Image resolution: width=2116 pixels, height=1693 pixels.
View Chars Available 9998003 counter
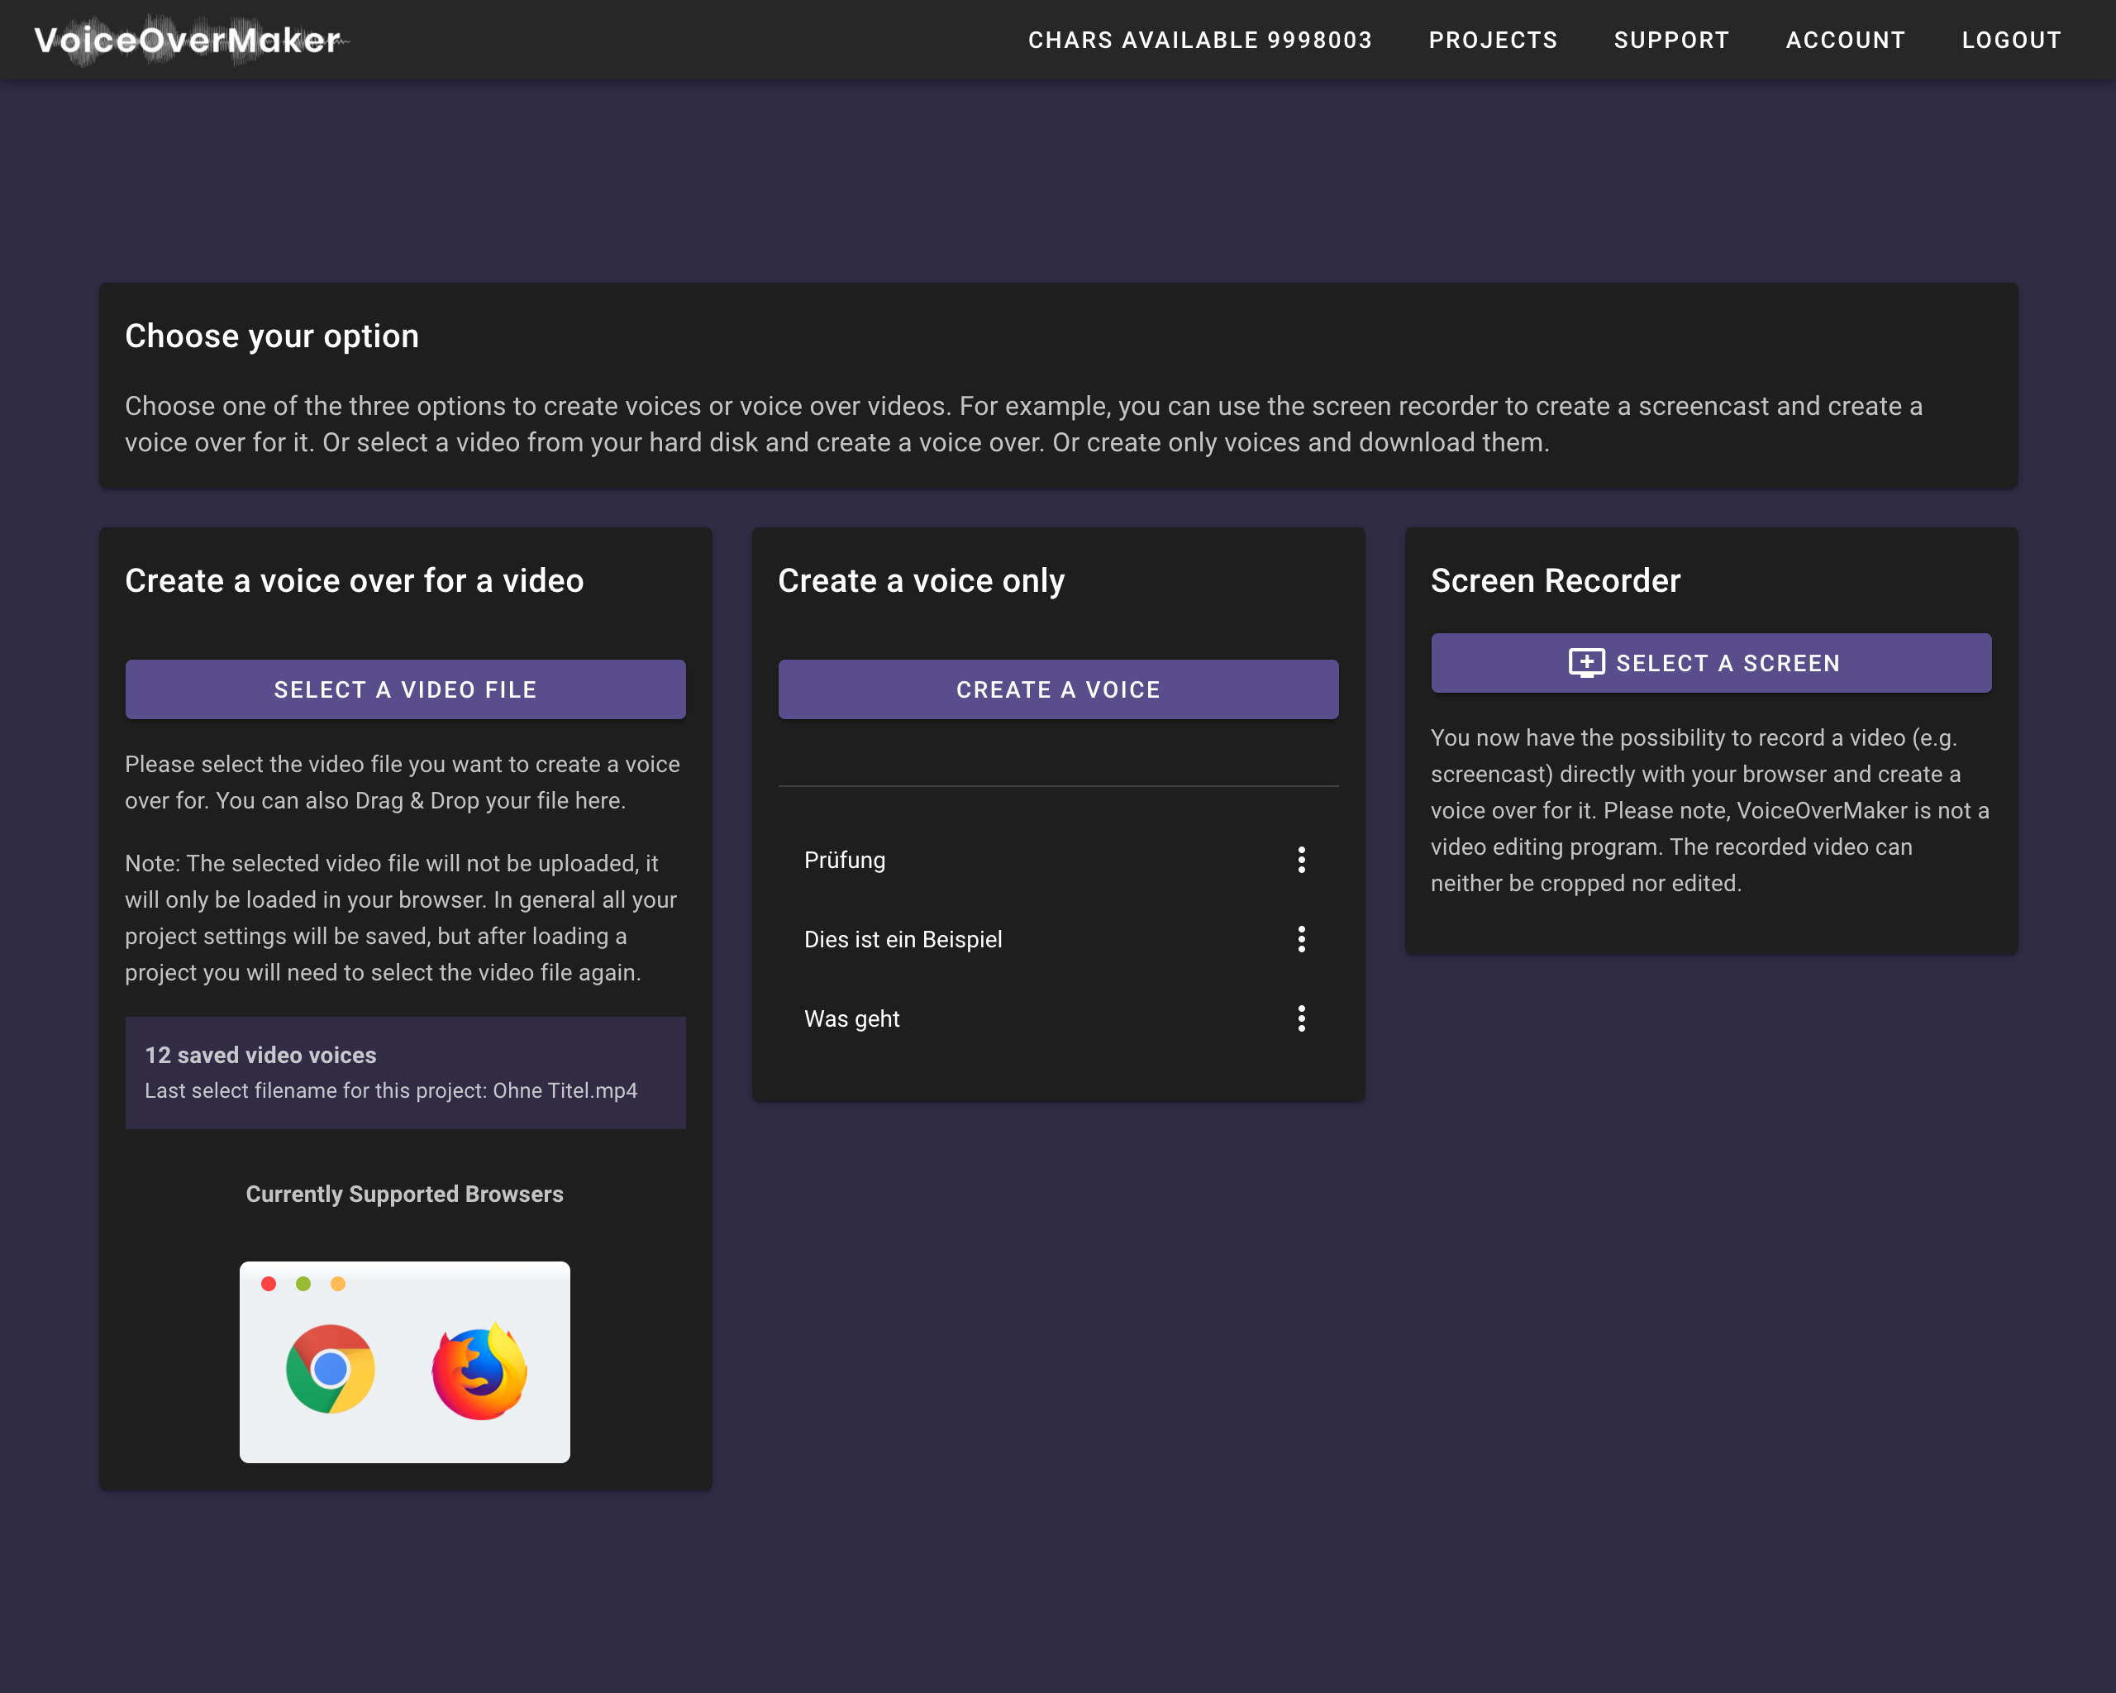1199,41
